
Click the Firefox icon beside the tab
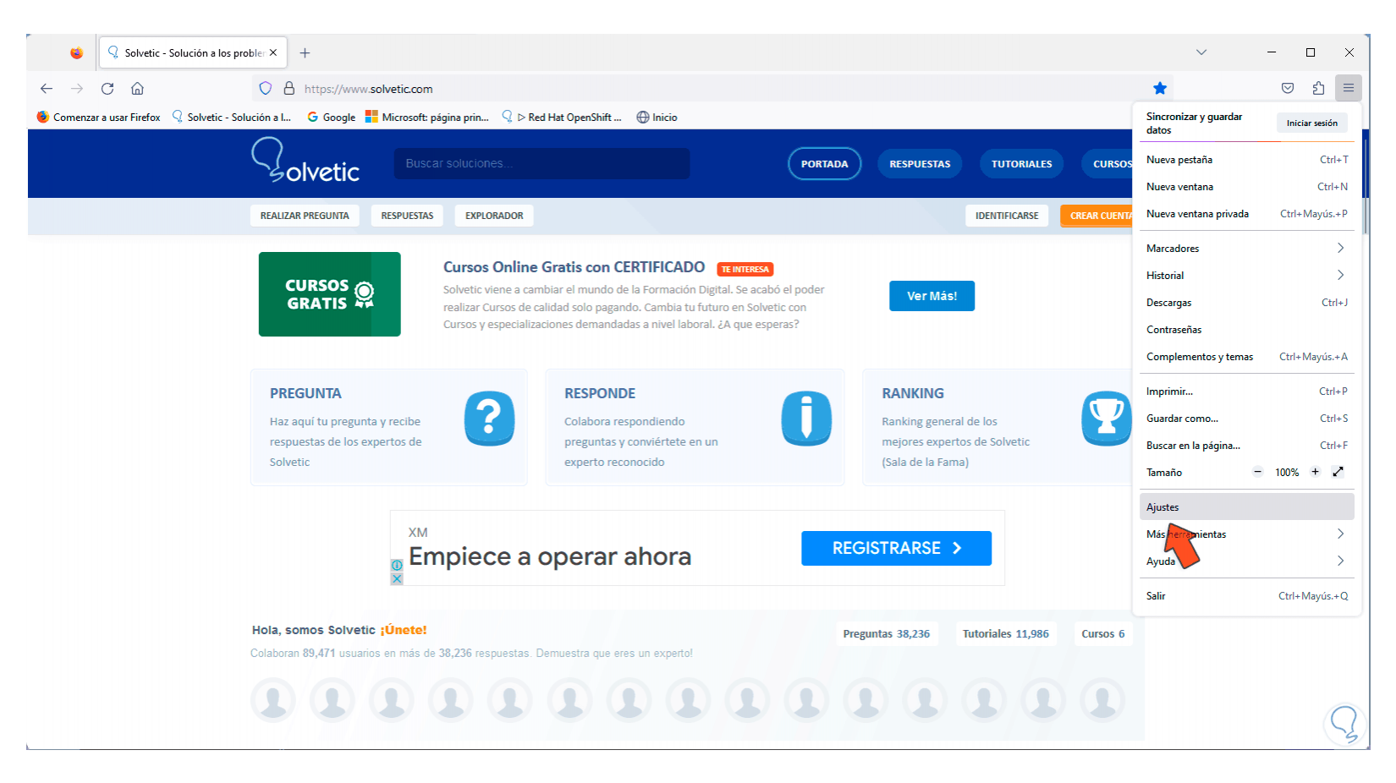click(76, 52)
